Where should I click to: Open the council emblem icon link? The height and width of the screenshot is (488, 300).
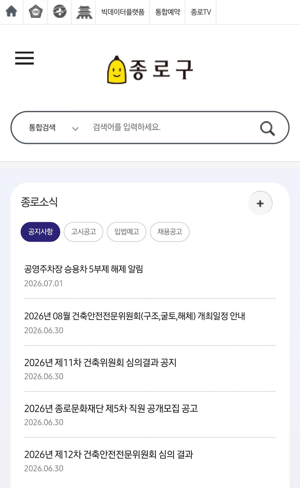coord(35,12)
